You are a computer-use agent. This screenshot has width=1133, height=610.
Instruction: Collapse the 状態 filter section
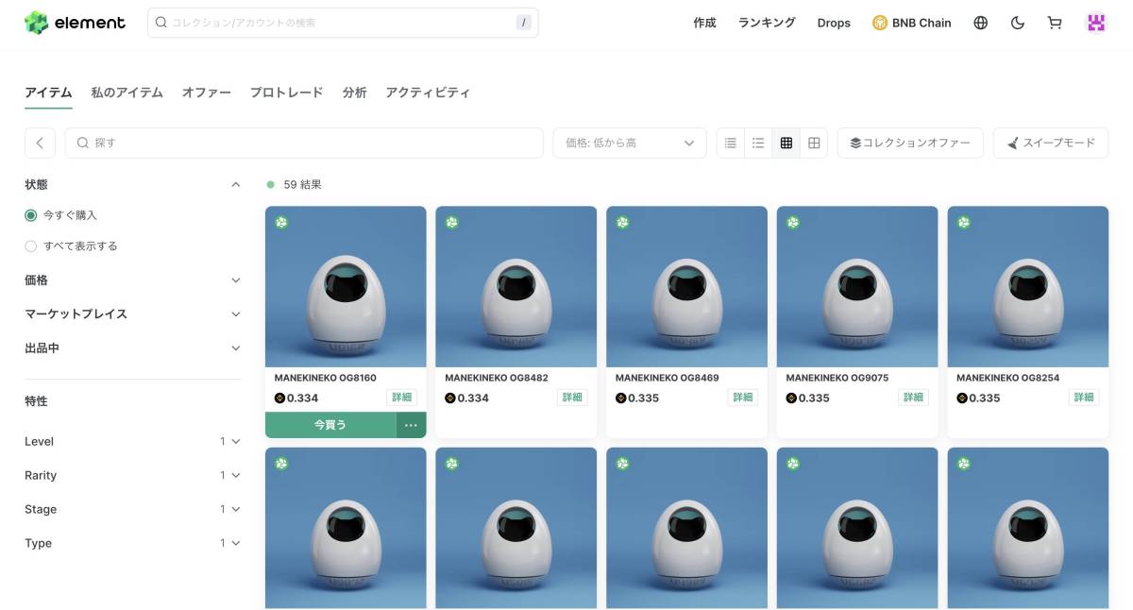click(235, 183)
